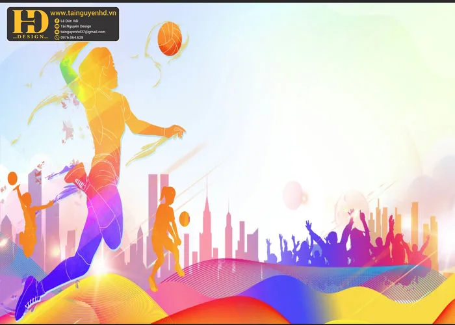Viewport: 455px width, 325px height.
Task: Click the phone icon beside 0976.064.628
Action: [x=57, y=38]
